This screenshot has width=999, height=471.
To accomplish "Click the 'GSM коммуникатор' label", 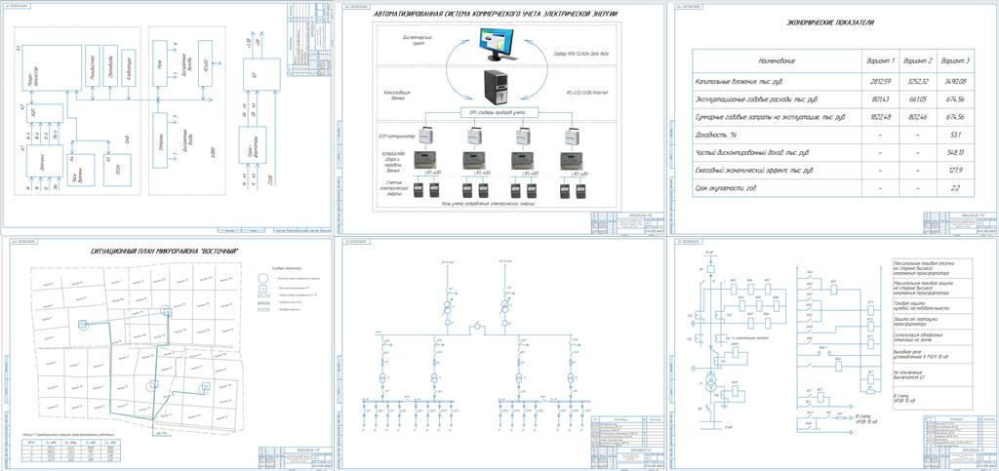I will coord(396,137).
